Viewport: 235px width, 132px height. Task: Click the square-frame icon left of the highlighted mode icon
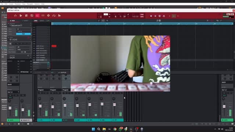[x=32, y=15]
